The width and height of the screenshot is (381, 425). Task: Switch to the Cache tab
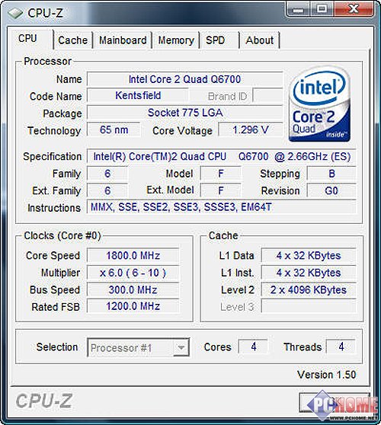[72, 40]
